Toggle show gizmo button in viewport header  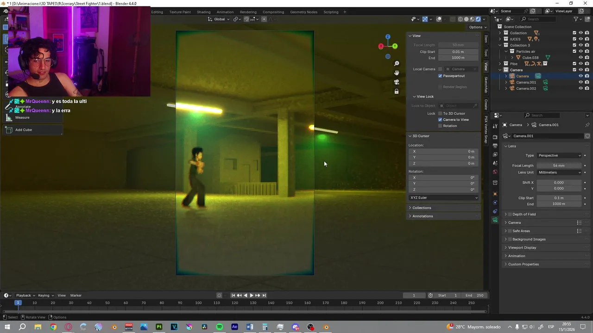point(425,19)
